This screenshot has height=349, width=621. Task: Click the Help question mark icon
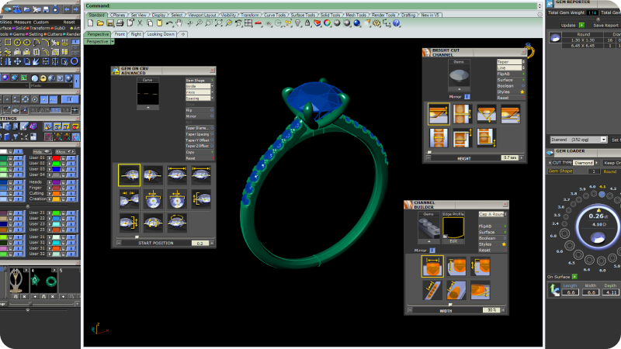(x=396, y=23)
